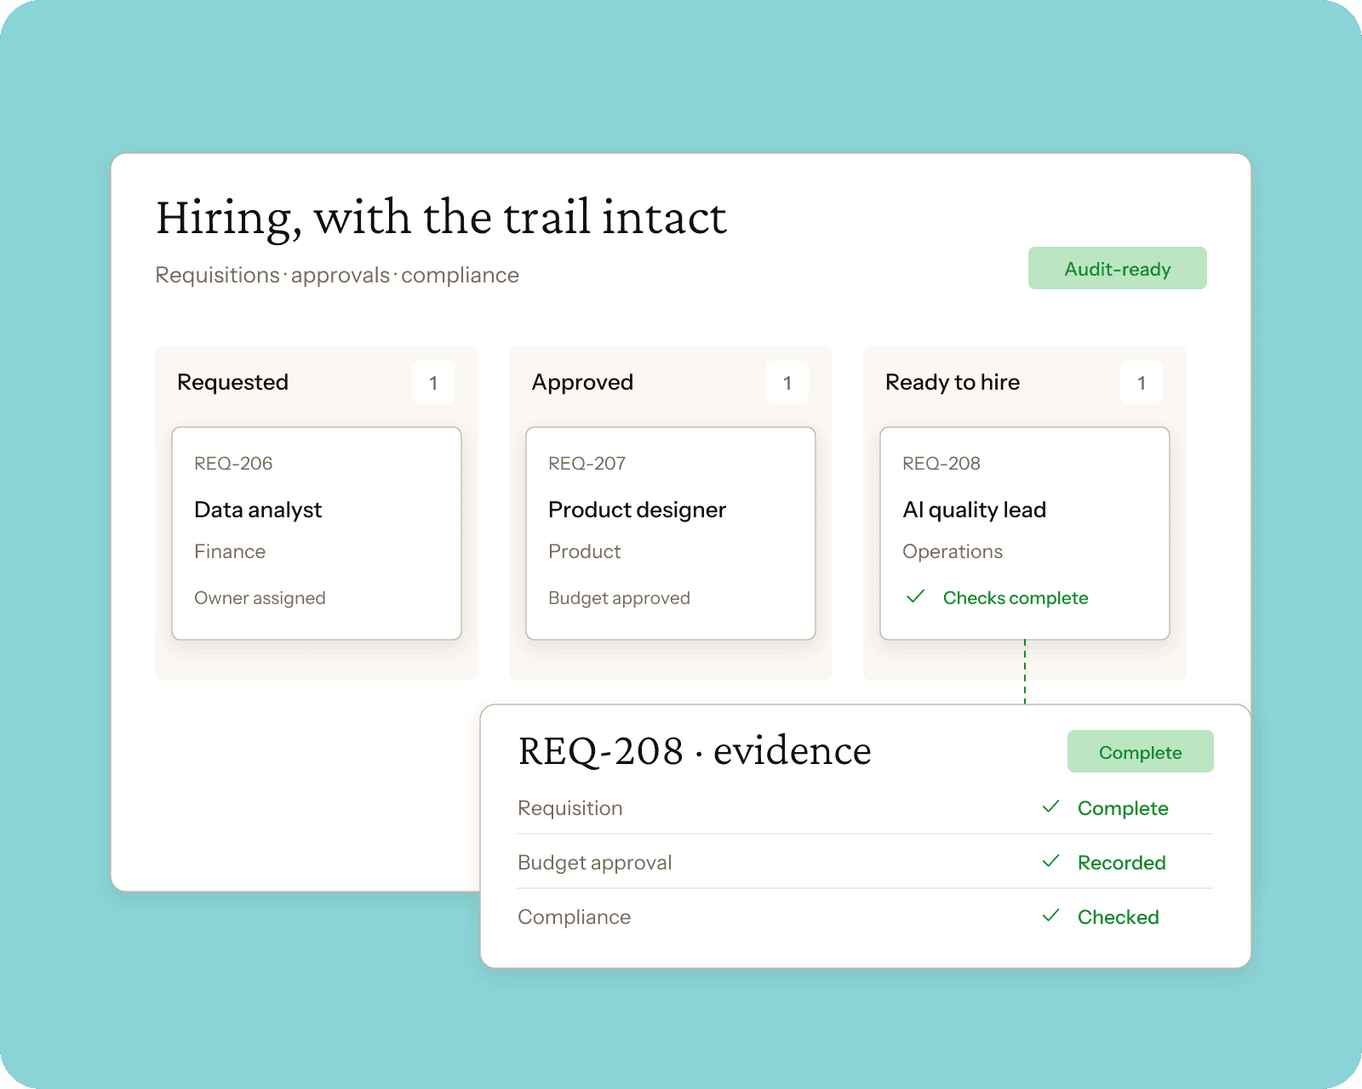Viewport: 1362px width, 1089px height.
Task: Click the Finance department label
Action: [230, 551]
